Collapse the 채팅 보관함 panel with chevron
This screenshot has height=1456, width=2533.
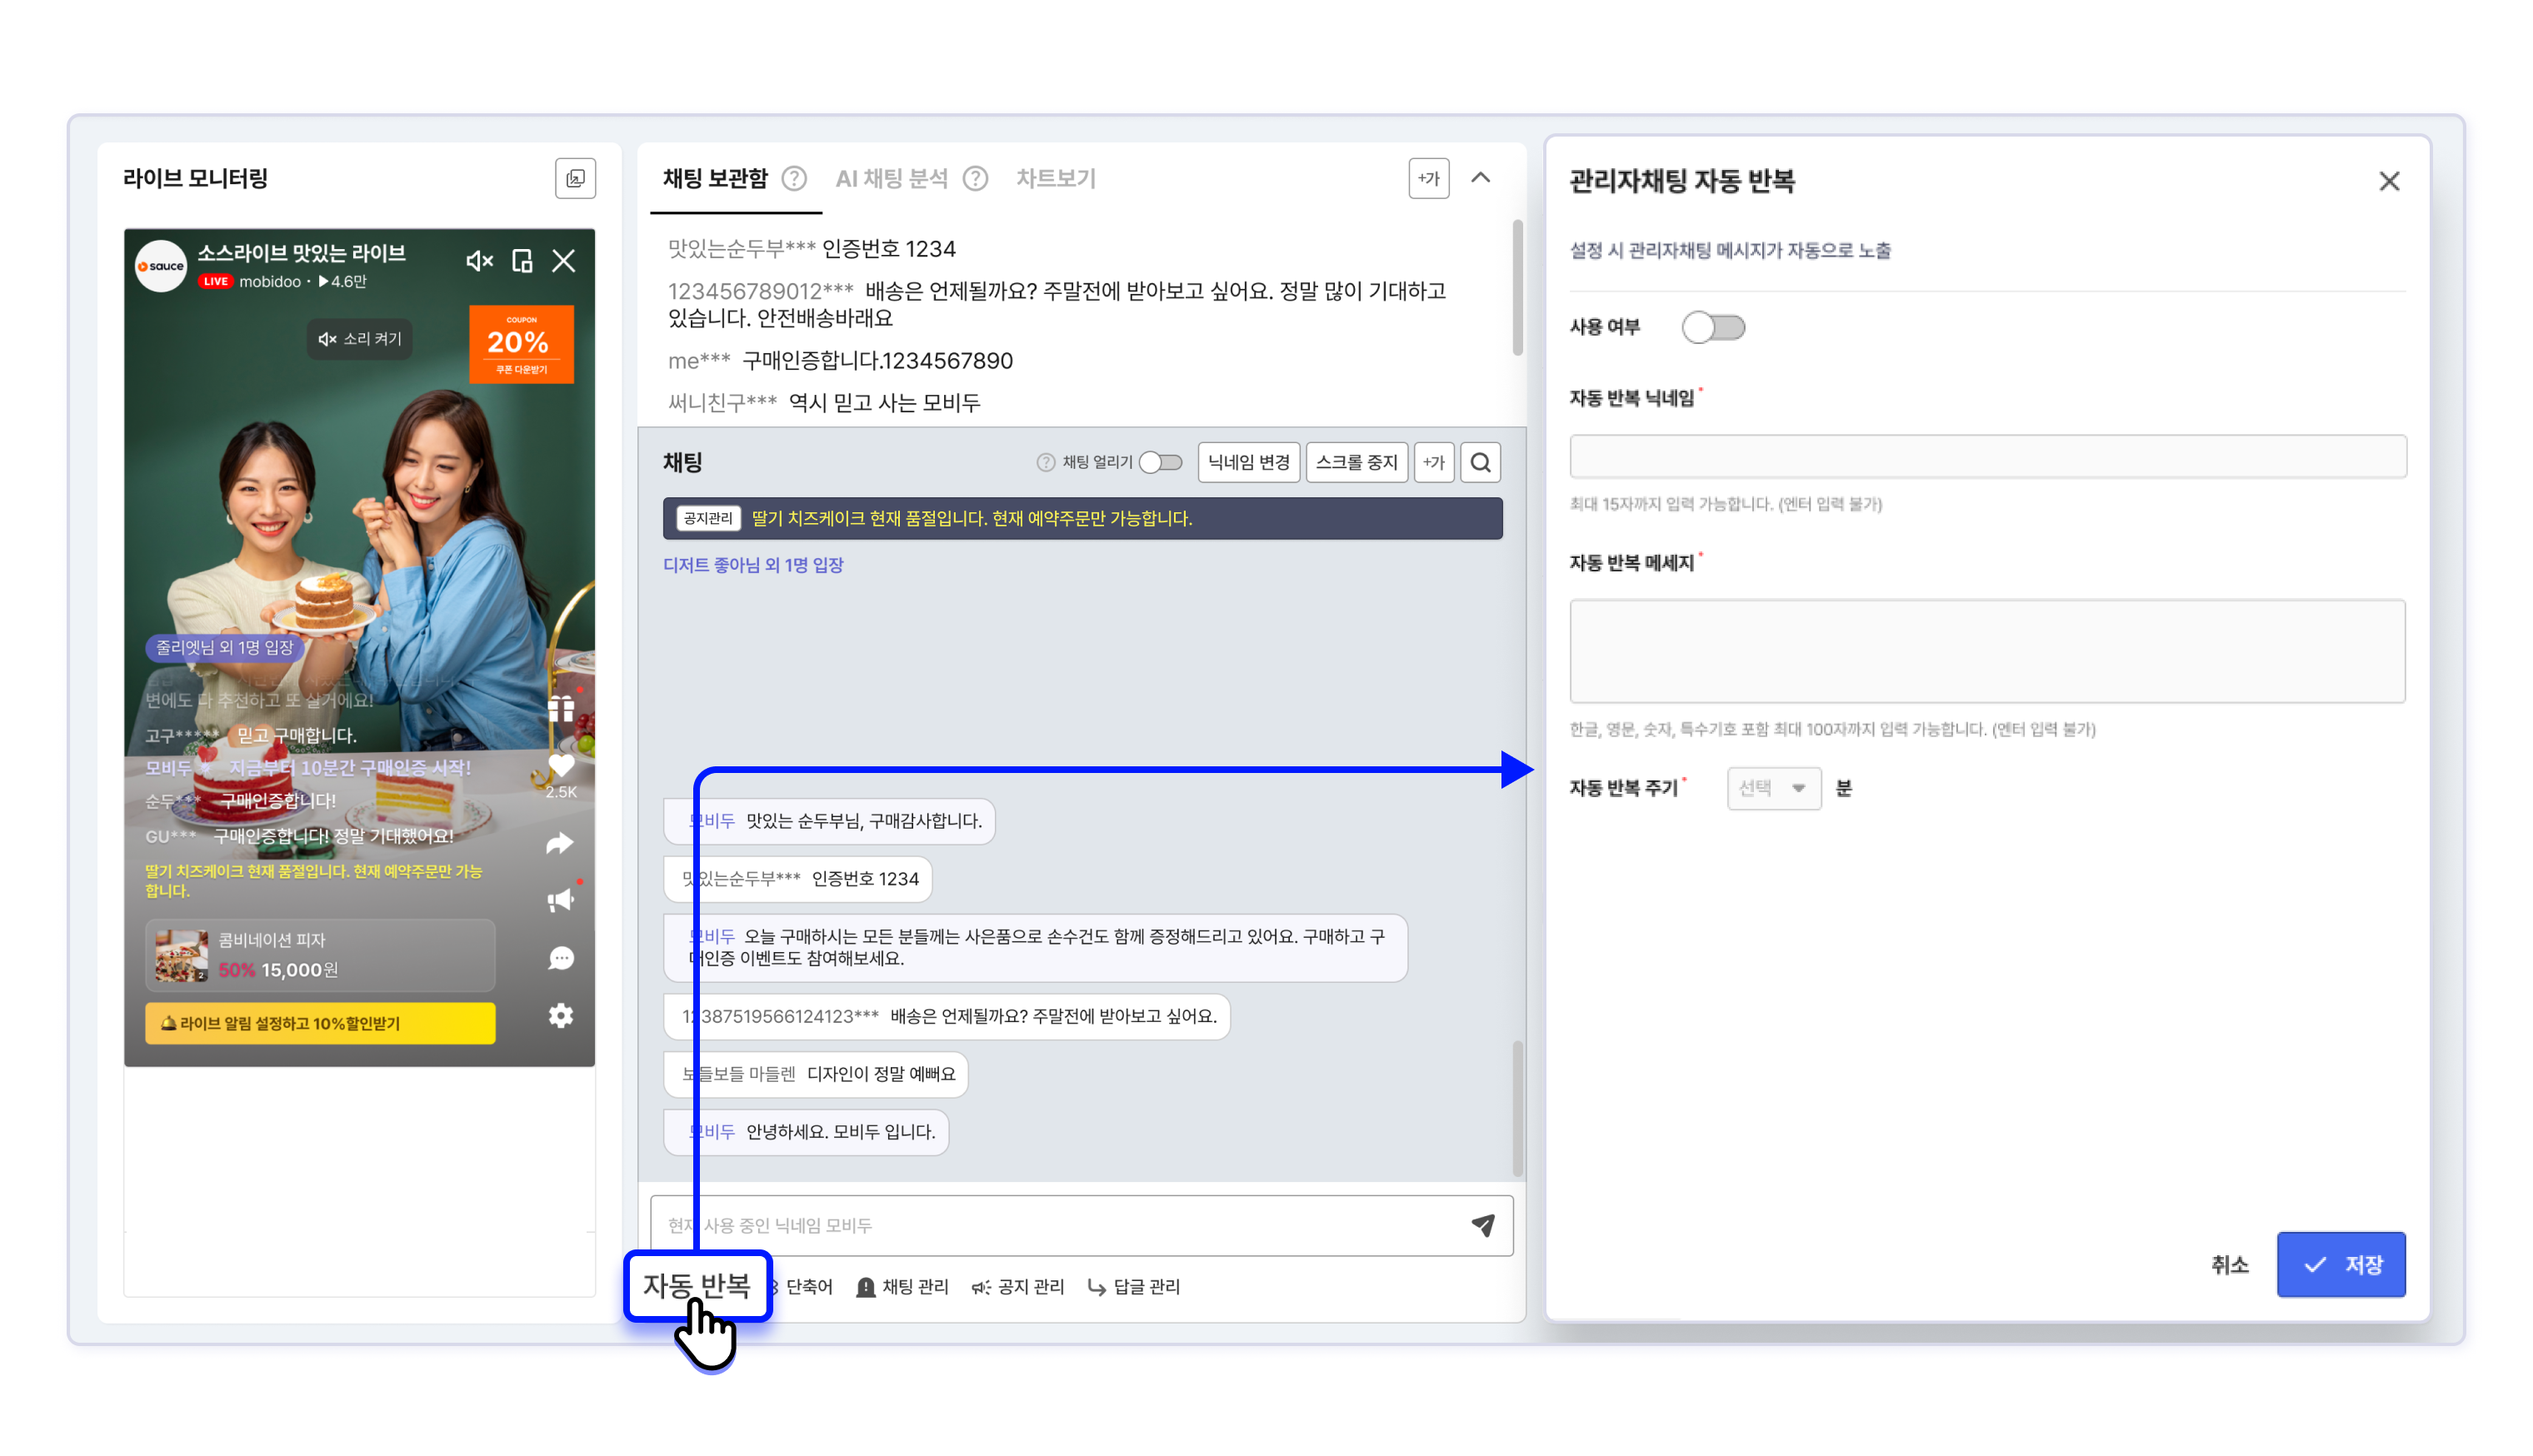(x=1481, y=178)
